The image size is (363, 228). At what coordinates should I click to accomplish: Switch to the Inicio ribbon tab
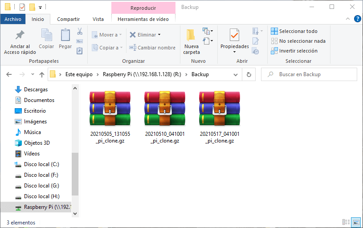(x=38, y=19)
